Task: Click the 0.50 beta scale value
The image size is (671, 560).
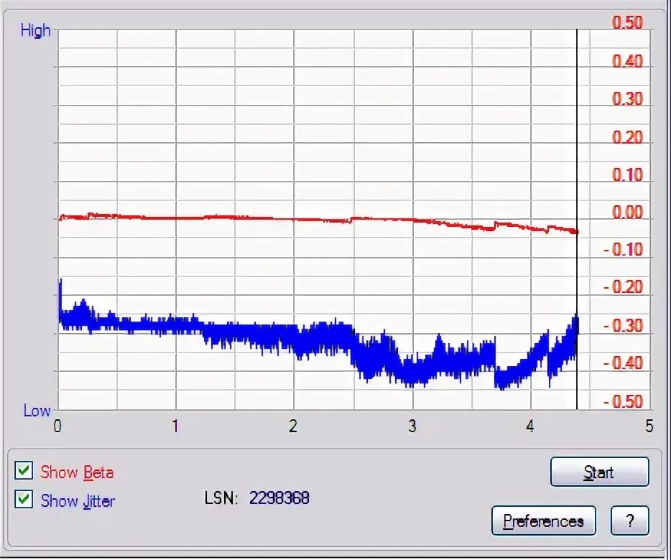Action: (627, 23)
